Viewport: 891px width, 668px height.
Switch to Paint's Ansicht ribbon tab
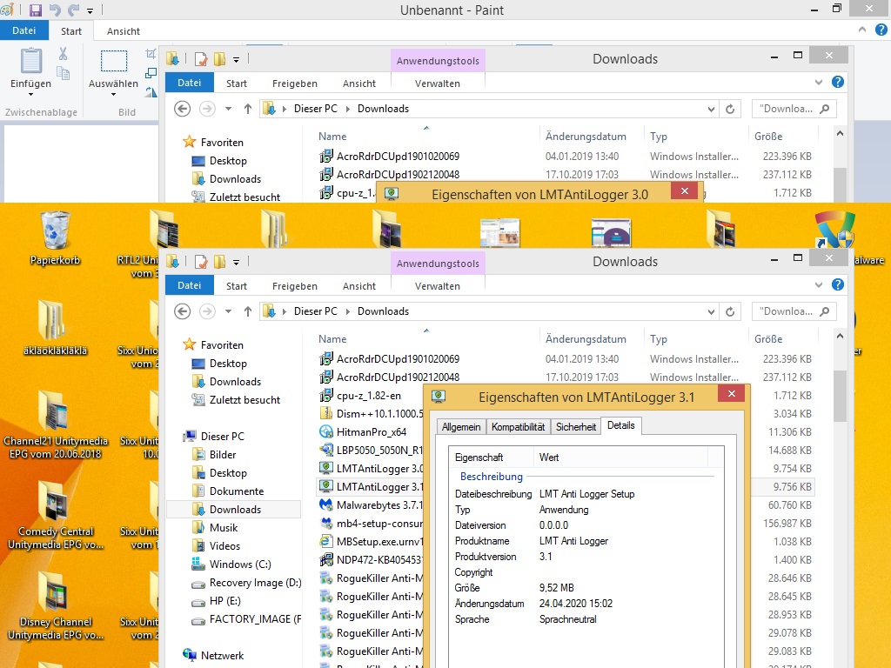click(x=124, y=31)
